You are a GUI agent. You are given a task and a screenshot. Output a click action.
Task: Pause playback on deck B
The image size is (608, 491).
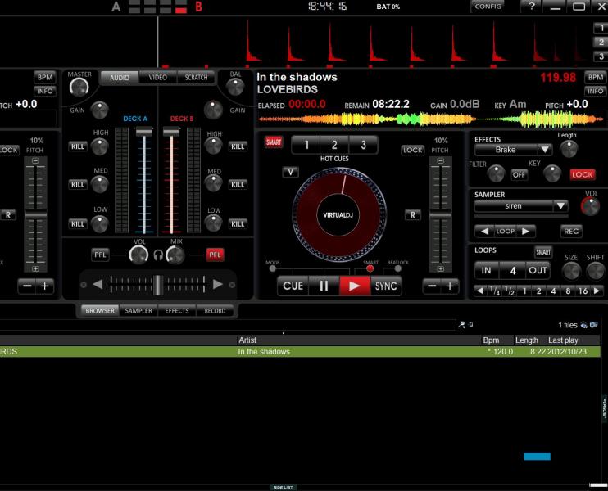click(324, 286)
